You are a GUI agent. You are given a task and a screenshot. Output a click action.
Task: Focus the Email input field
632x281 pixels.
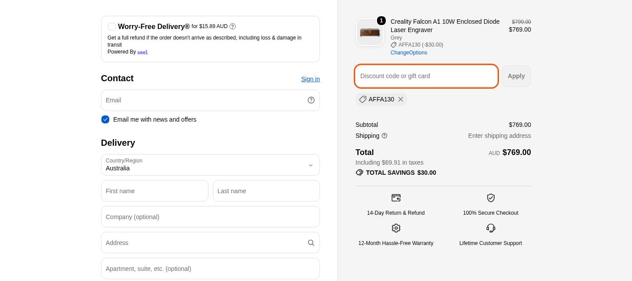pos(210,100)
